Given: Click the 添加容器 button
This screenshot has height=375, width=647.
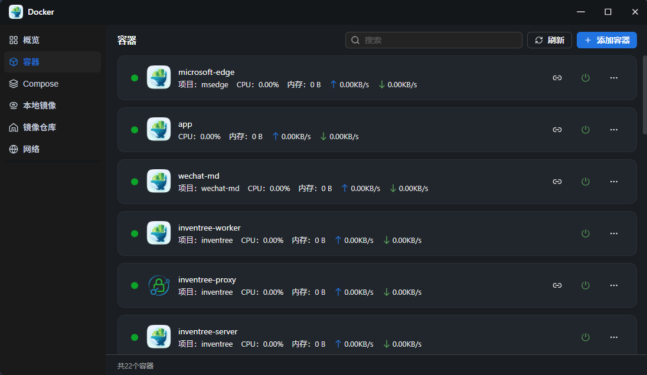Looking at the screenshot, I should click(607, 40).
